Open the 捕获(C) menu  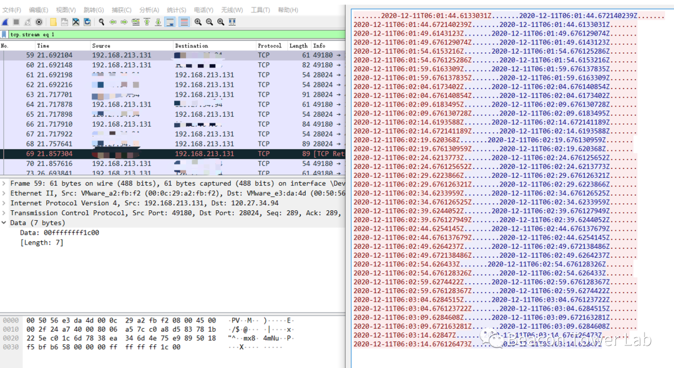[x=122, y=9]
